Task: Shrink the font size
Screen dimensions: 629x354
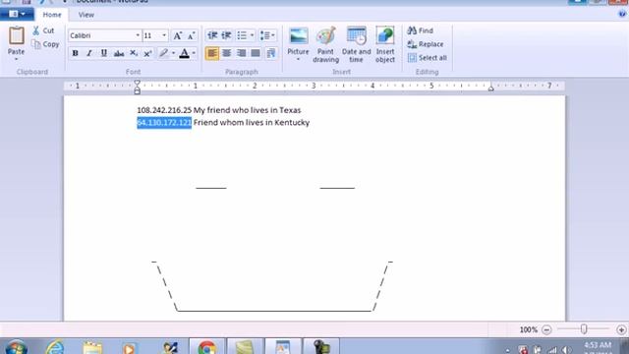Action: 192,35
